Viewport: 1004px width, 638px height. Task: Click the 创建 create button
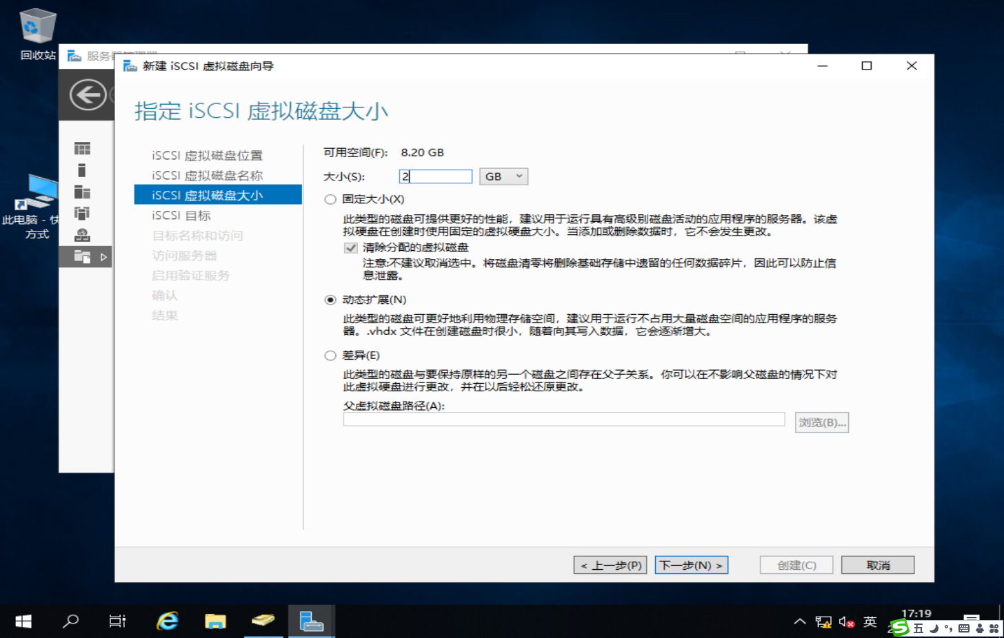point(796,566)
